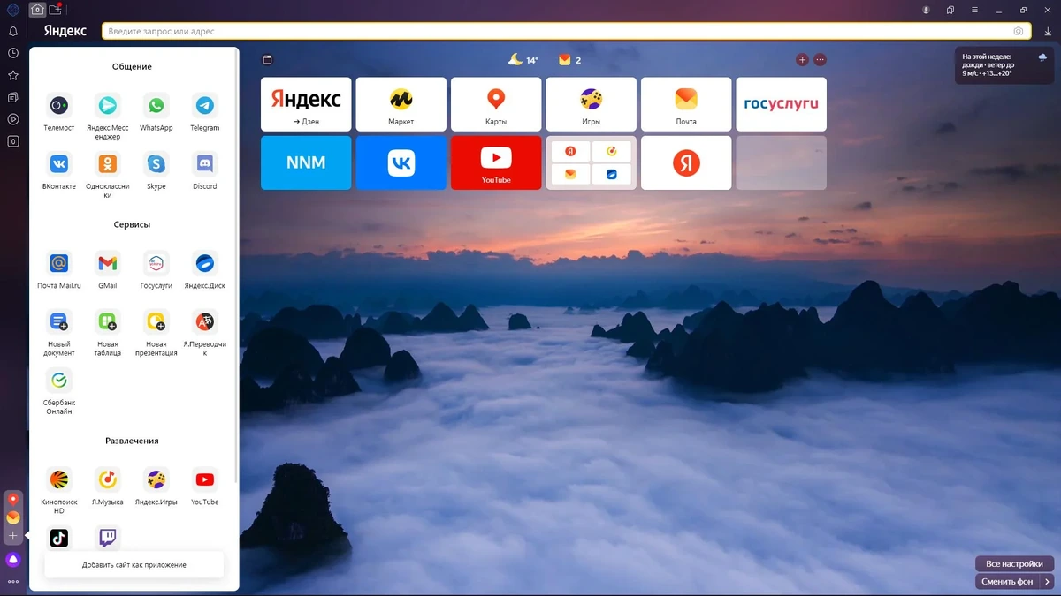Open Кинопоиск HD app icon
This screenshot has width=1061, height=596.
[x=58, y=479]
